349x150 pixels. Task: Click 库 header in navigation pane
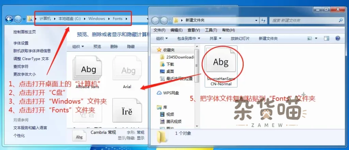tap(162, 107)
